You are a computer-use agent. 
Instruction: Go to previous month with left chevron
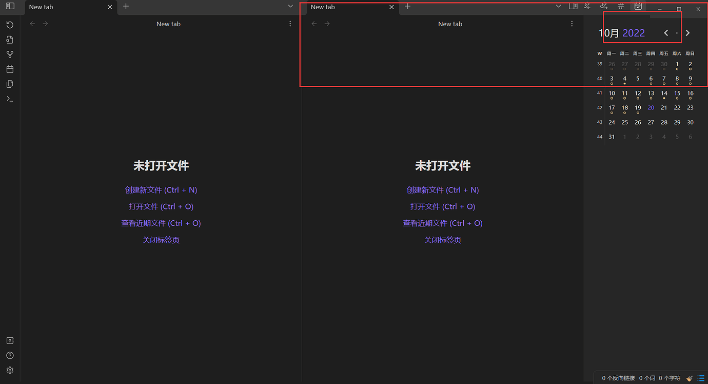point(666,32)
